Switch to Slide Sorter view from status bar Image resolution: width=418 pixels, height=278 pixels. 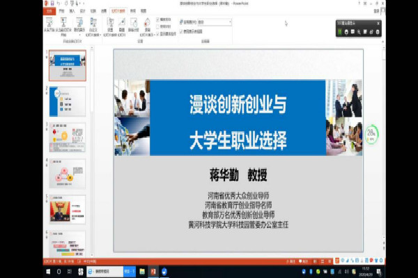[x=323, y=261]
